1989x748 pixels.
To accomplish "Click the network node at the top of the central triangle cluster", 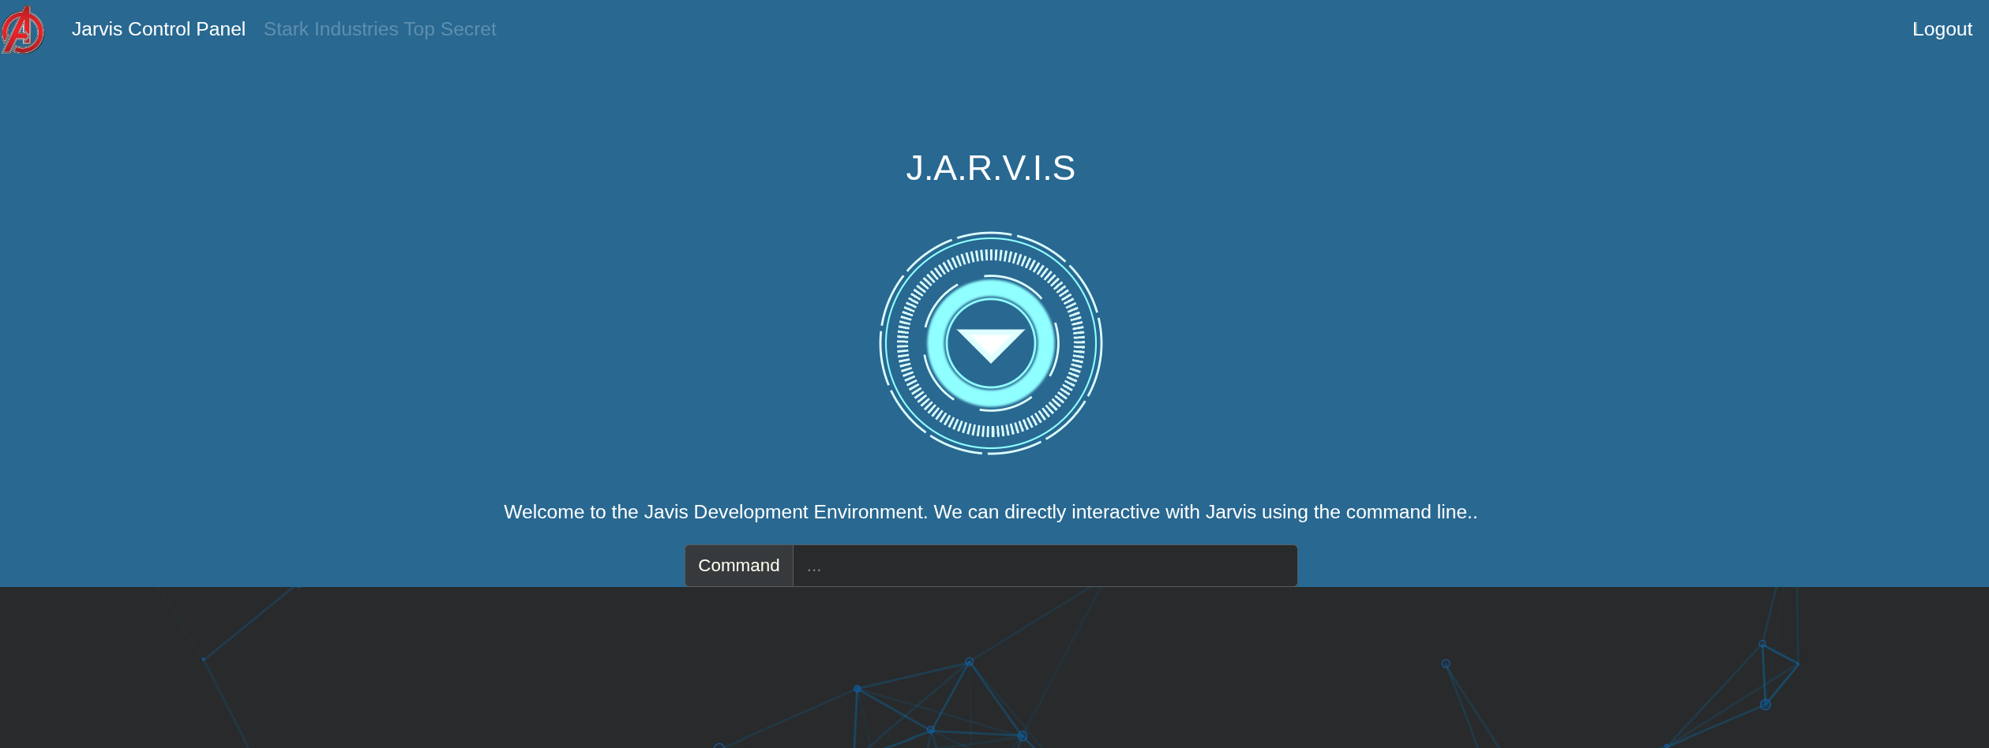I will [x=969, y=662].
